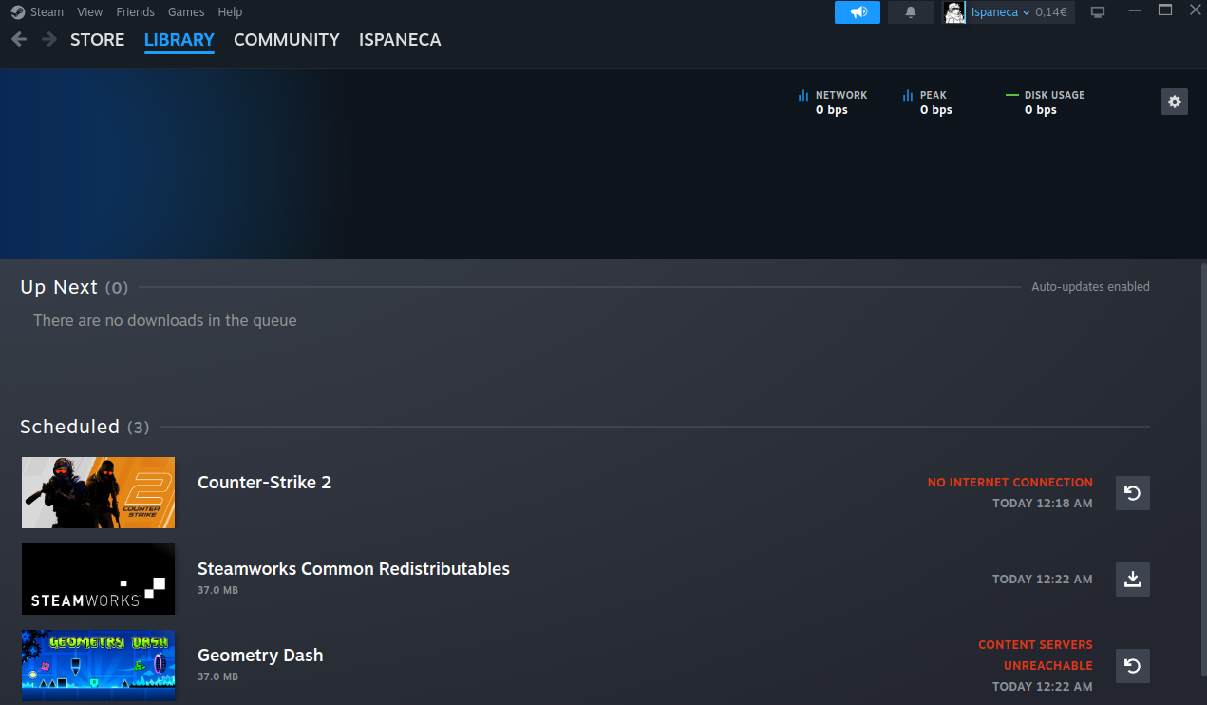Click Steamworks Common Redistributables title
This screenshot has height=705, width=1207.
click(353, 568)
